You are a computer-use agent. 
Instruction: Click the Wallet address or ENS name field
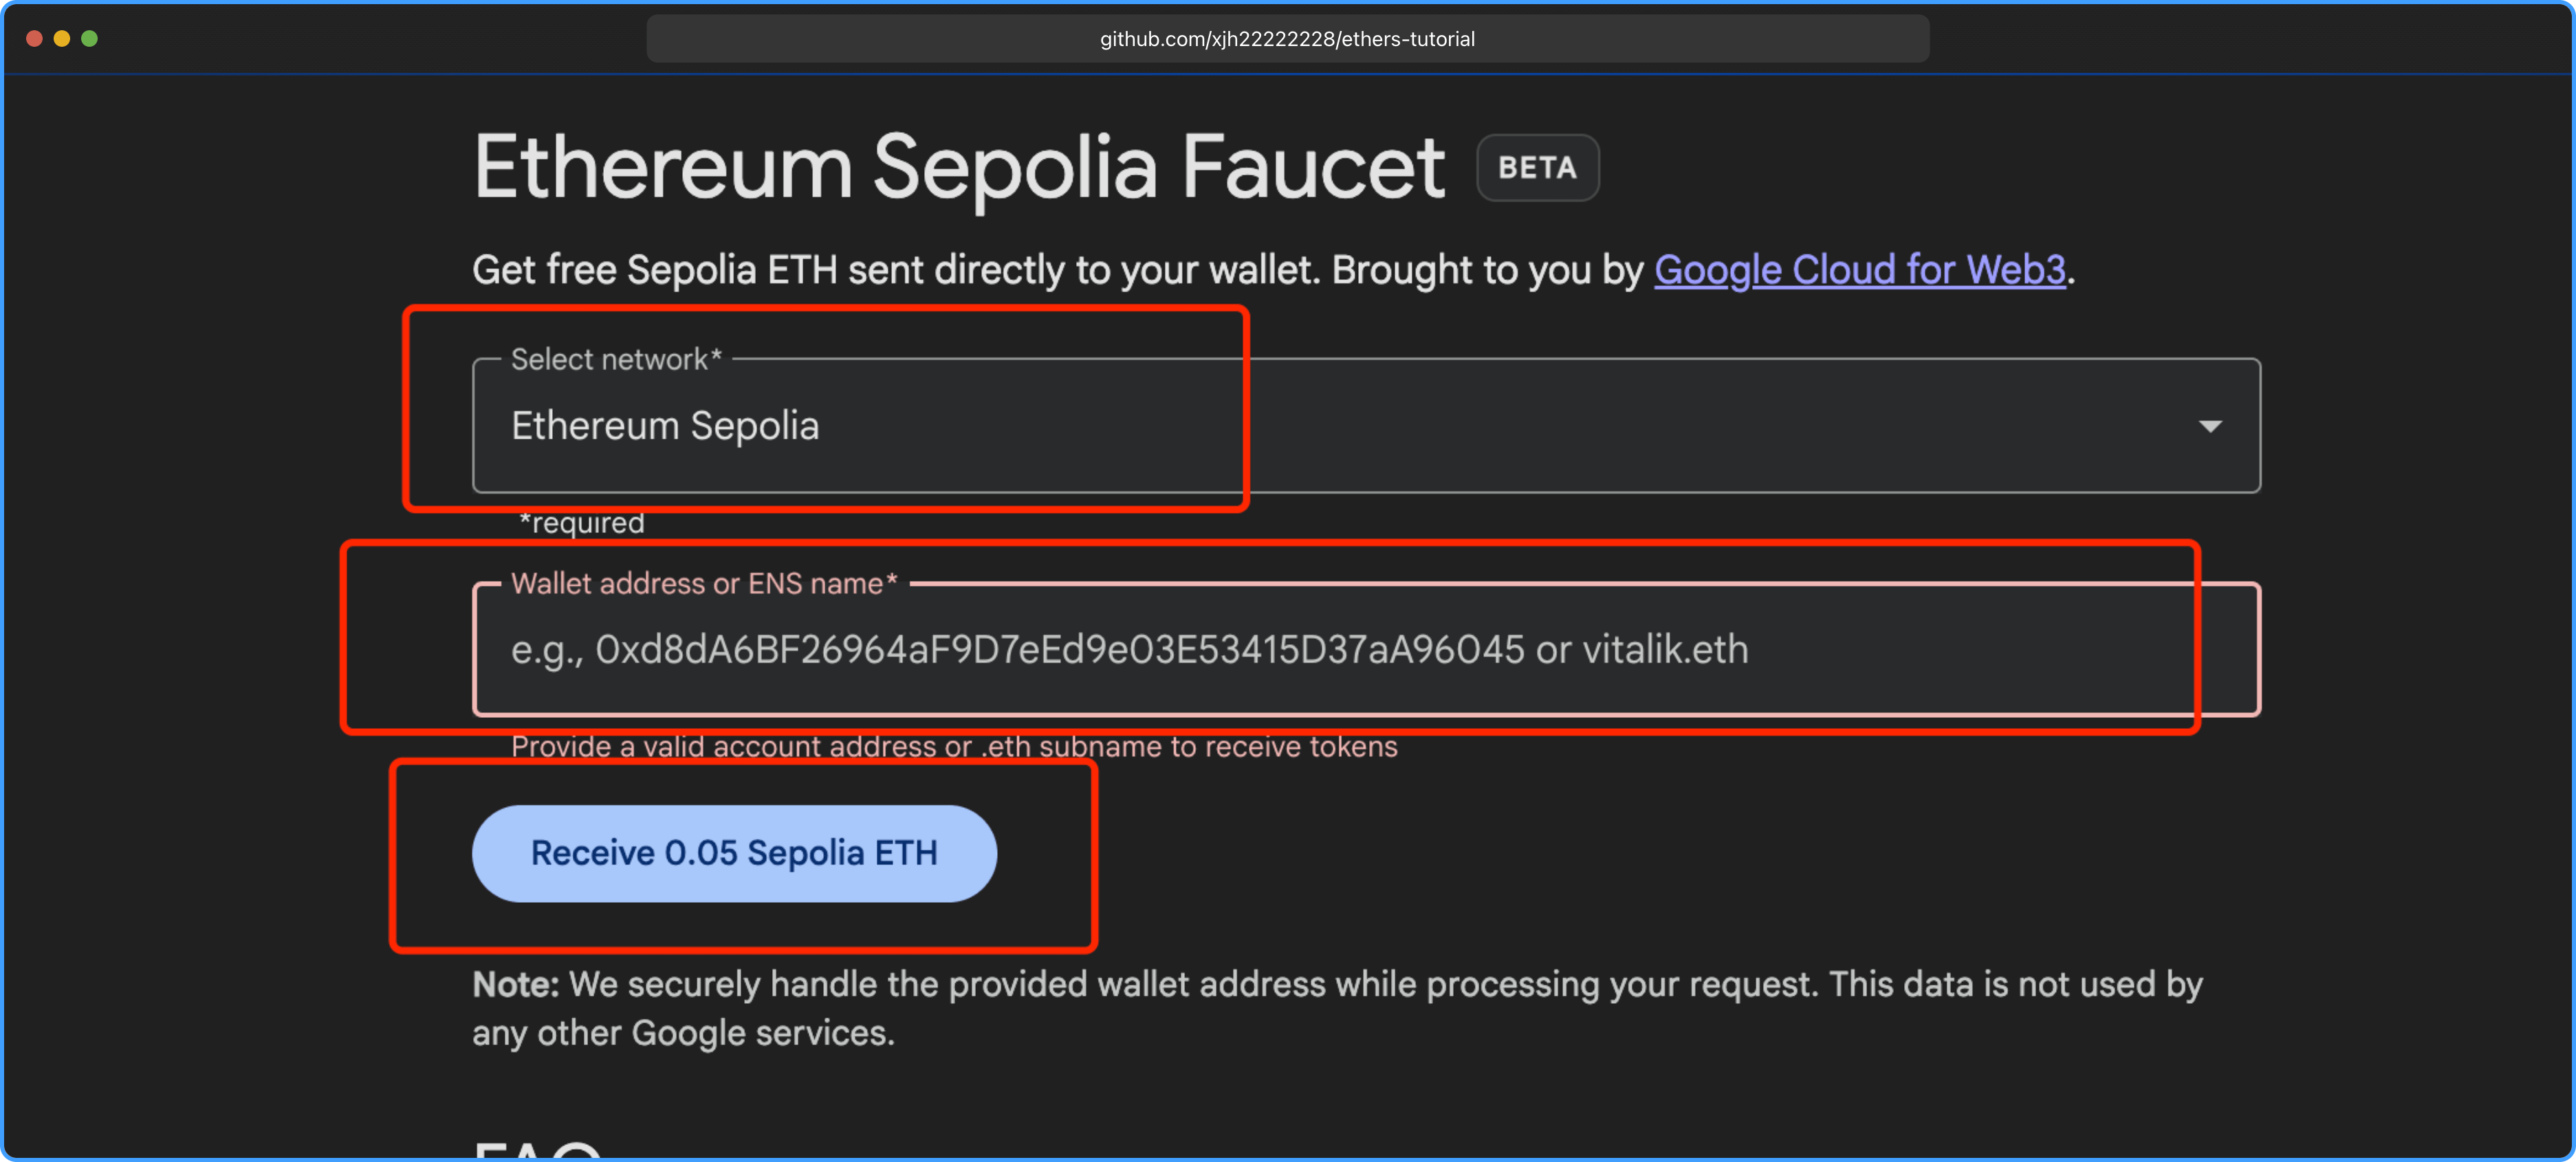(x=1366, y=649)
